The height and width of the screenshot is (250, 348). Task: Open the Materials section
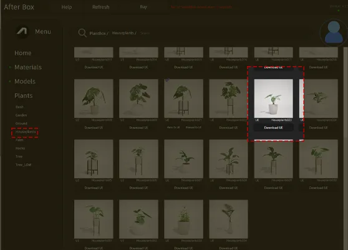point(28,67)
